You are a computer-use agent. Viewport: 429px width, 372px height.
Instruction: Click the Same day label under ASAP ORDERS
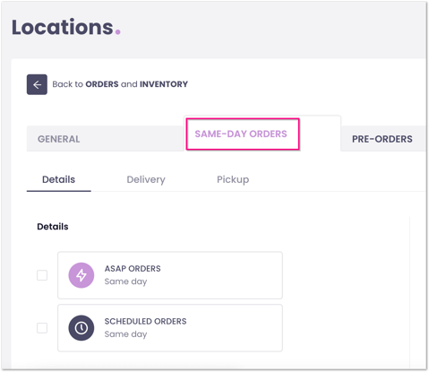point(125,281)
